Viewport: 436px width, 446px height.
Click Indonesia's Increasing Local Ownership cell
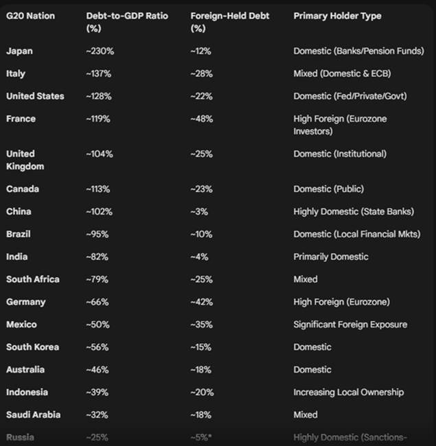tap(348, 392)
